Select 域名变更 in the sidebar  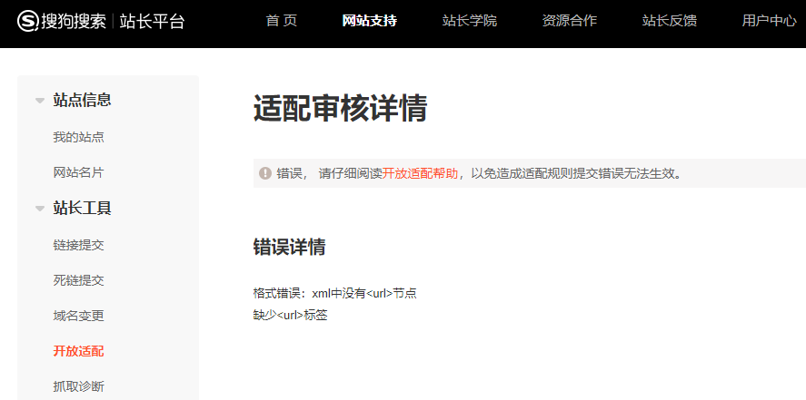[x=78, y=316]
